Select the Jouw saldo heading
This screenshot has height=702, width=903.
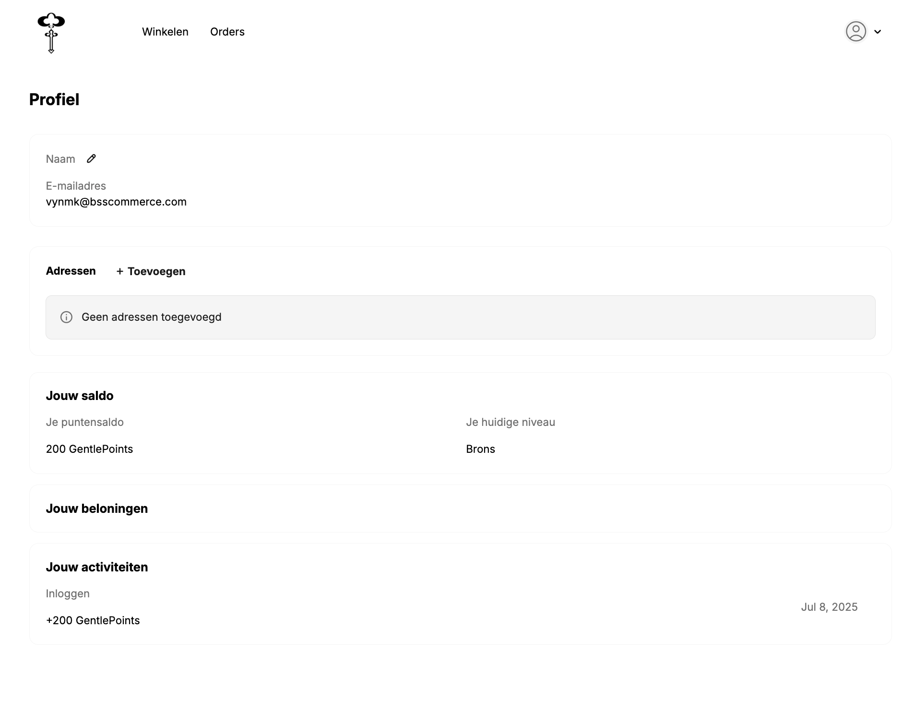80,396
